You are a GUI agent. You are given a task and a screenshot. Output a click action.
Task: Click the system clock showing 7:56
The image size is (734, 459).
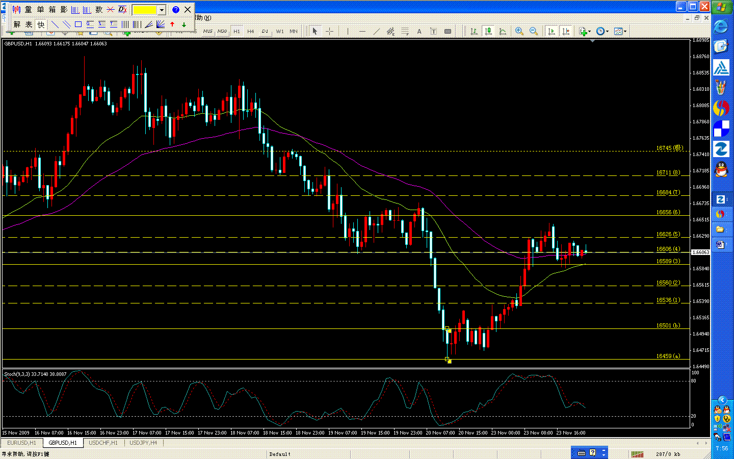[x=722, y=448]
